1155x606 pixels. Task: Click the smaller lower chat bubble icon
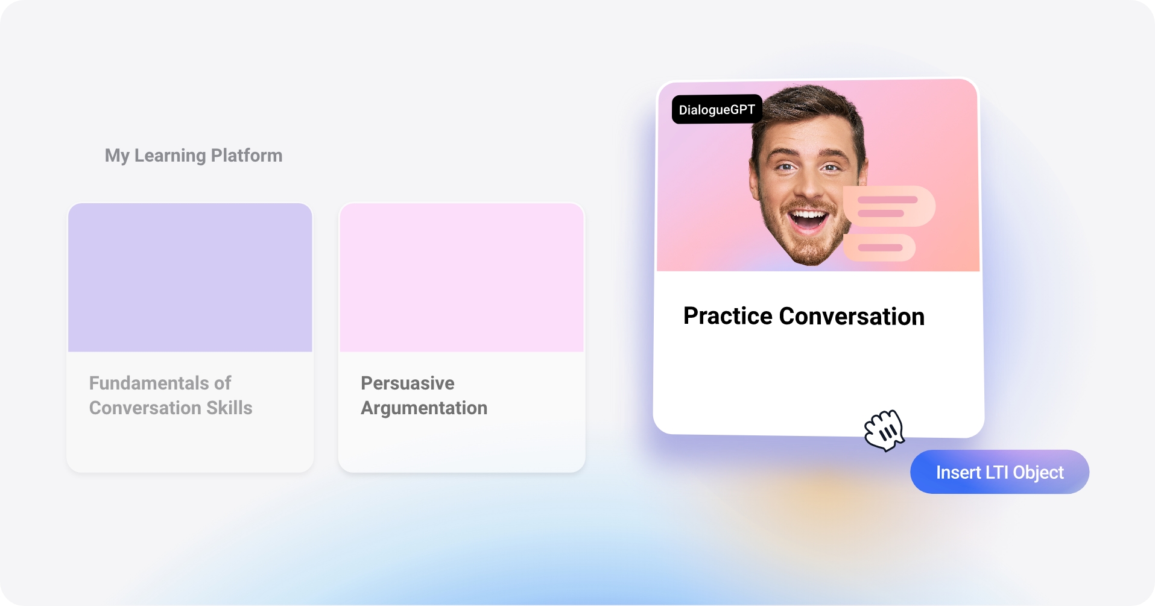point(879,248)
